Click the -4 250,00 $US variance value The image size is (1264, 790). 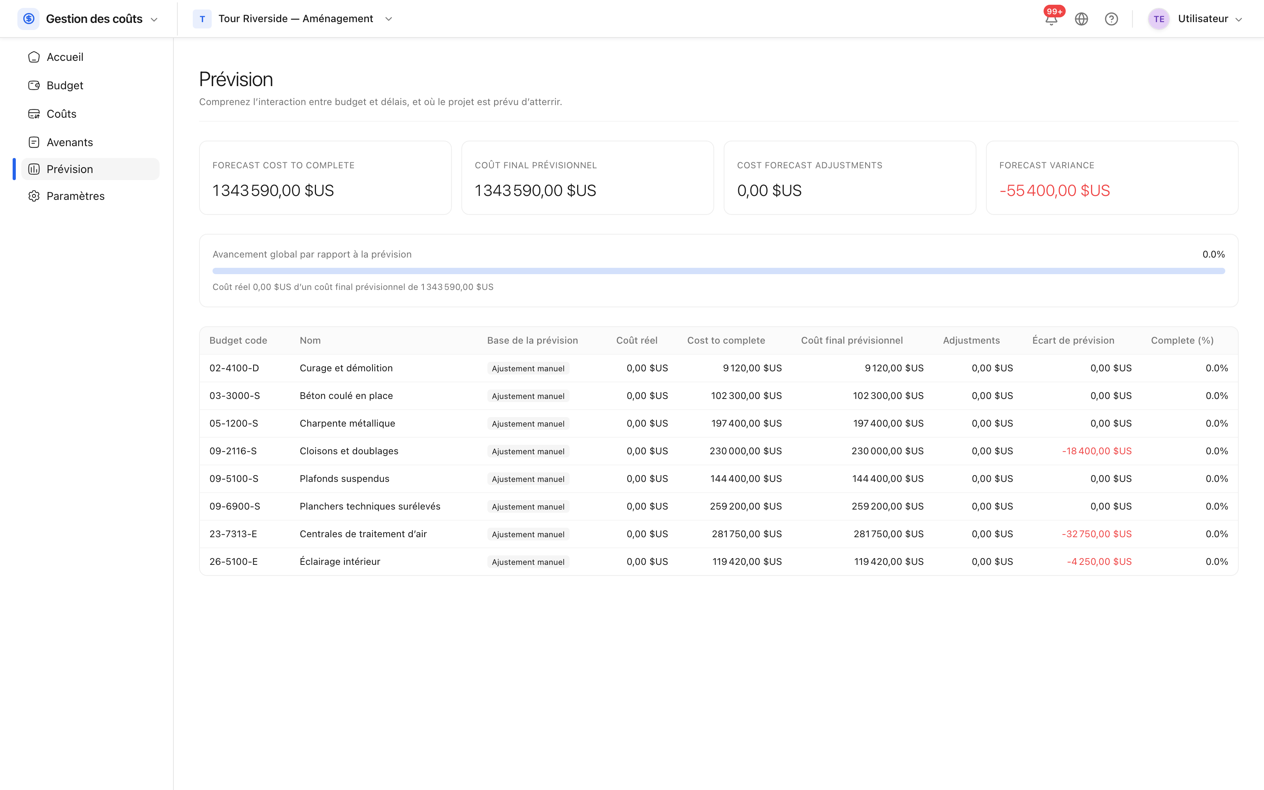[x=1099, y=562]
